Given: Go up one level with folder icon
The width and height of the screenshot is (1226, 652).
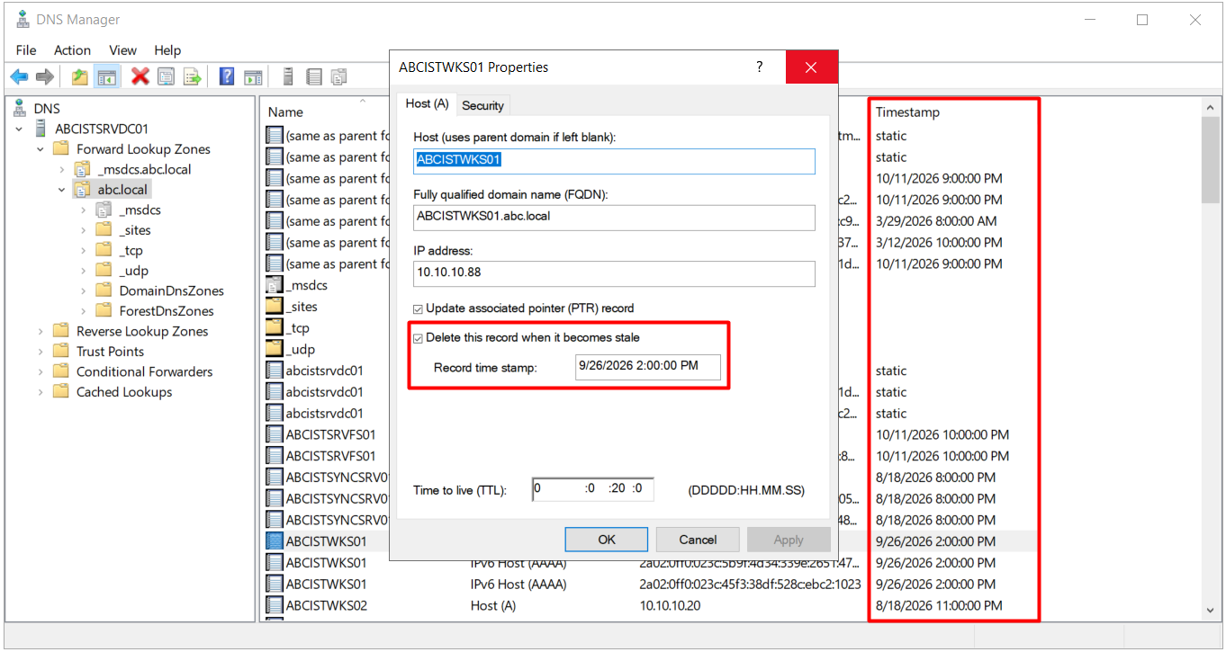Looking at the screenshot, I should (80, 77).
